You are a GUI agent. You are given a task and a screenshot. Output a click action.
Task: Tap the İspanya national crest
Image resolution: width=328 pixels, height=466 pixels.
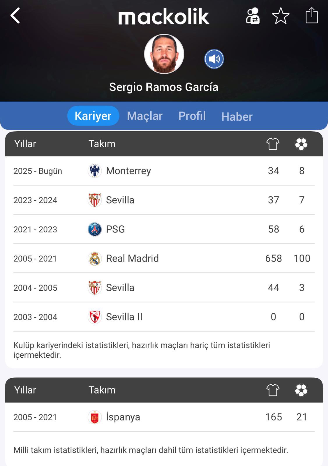[95, 417]
